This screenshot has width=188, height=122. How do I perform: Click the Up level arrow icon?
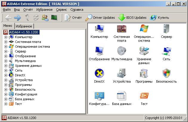point(27,18)
